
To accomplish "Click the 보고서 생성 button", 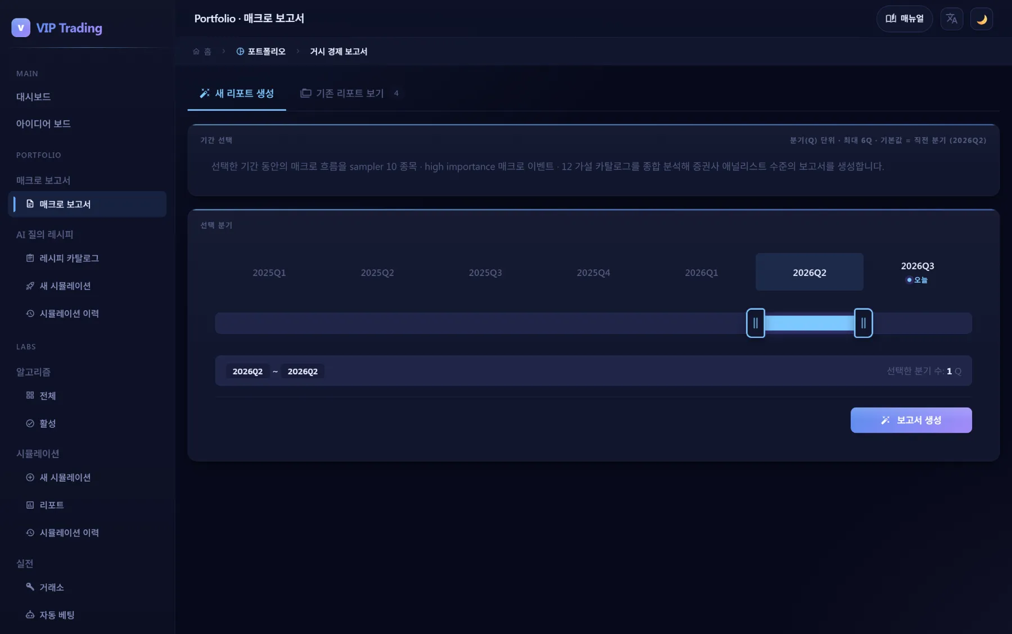I will (911, 420).
